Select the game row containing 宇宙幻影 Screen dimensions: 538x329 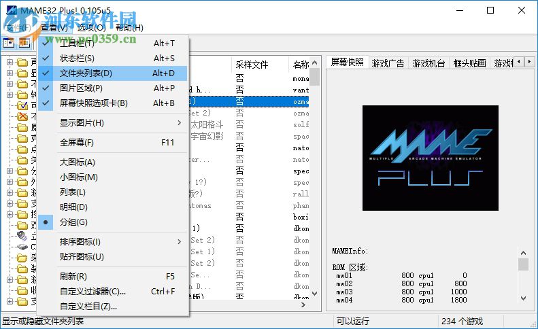click(x=250, y=136)
